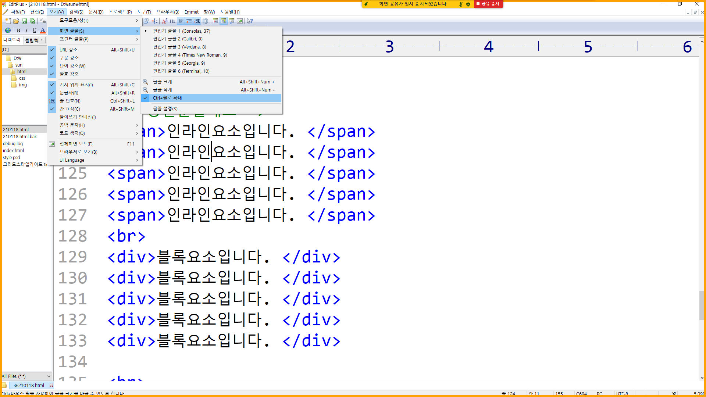Click the New document toolbar icon
The width and height of the screenshot is (706, 397).
pyautogui.click(x=8, y=21)
